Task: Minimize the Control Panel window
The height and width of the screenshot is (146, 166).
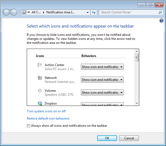Action: tap(142, 5)
